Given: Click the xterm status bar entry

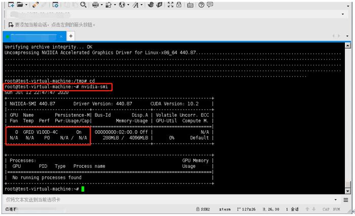Looking at the screenshot, I should click(225, 209).
